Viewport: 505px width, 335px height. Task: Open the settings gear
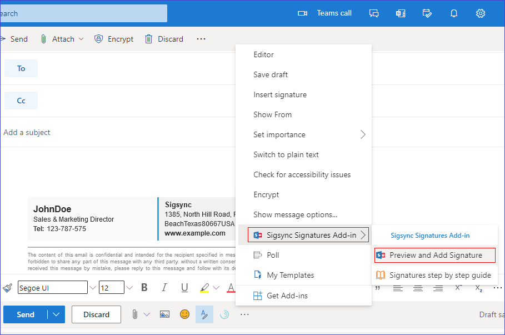[x=481, y=13]
